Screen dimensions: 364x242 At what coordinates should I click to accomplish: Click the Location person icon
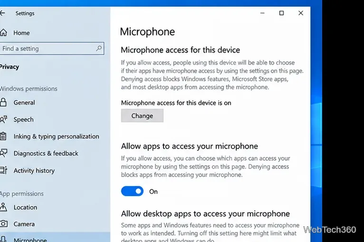(3, 207)
